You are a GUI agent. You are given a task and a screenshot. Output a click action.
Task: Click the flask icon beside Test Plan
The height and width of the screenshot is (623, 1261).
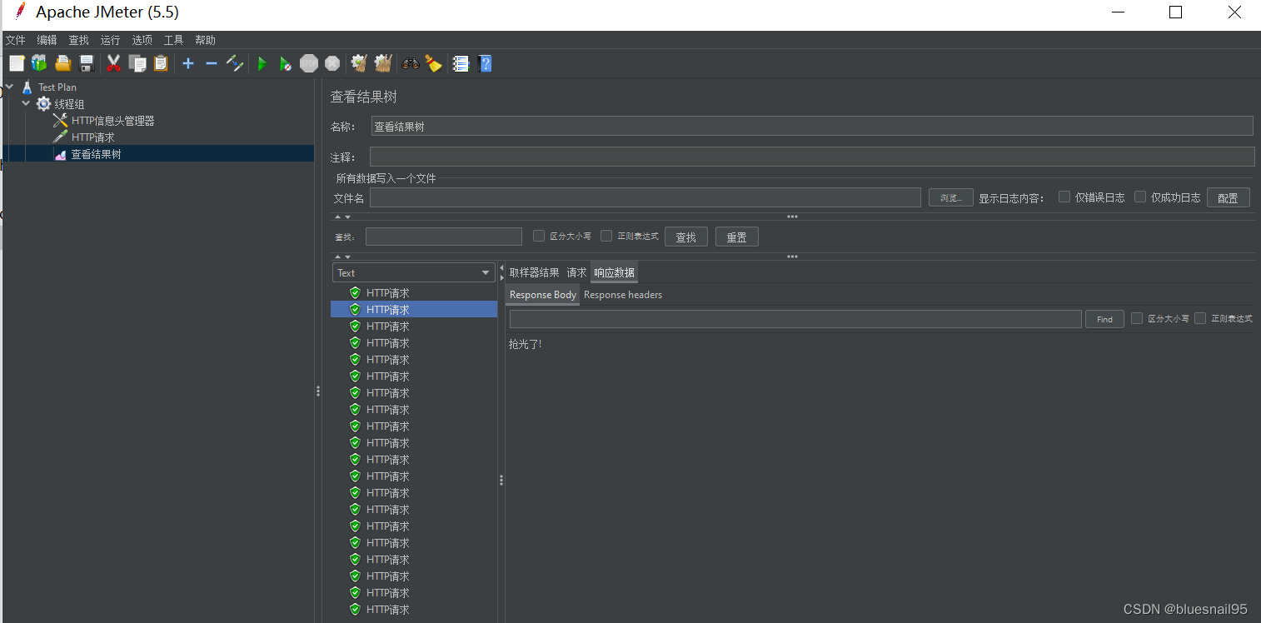click(x=27, y=87)
